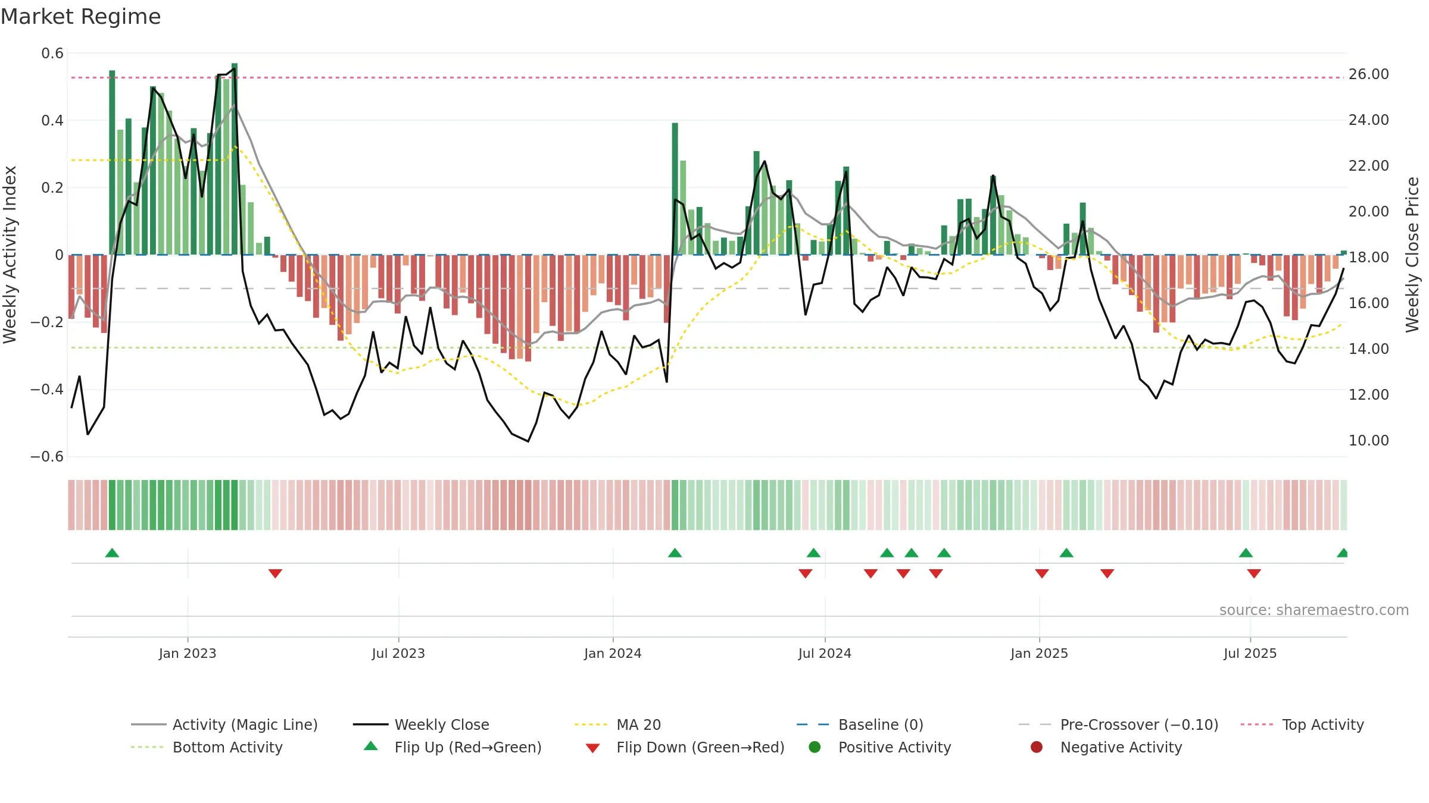Select the Flip Up triangle in February 2024
Screen dimensions: 1429x803
(x=675, y=553)
